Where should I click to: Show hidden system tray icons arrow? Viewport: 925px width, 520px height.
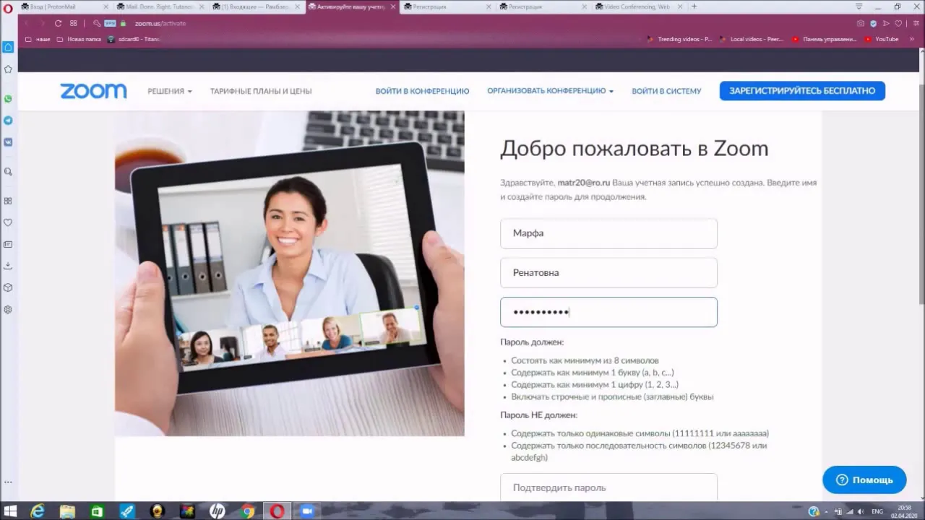point(827,511)
